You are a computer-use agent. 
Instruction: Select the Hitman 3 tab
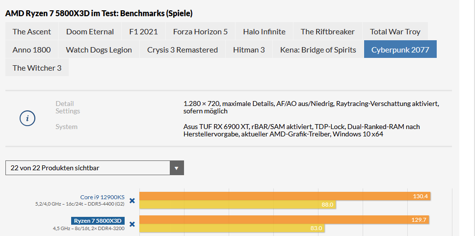coord(249,50)
